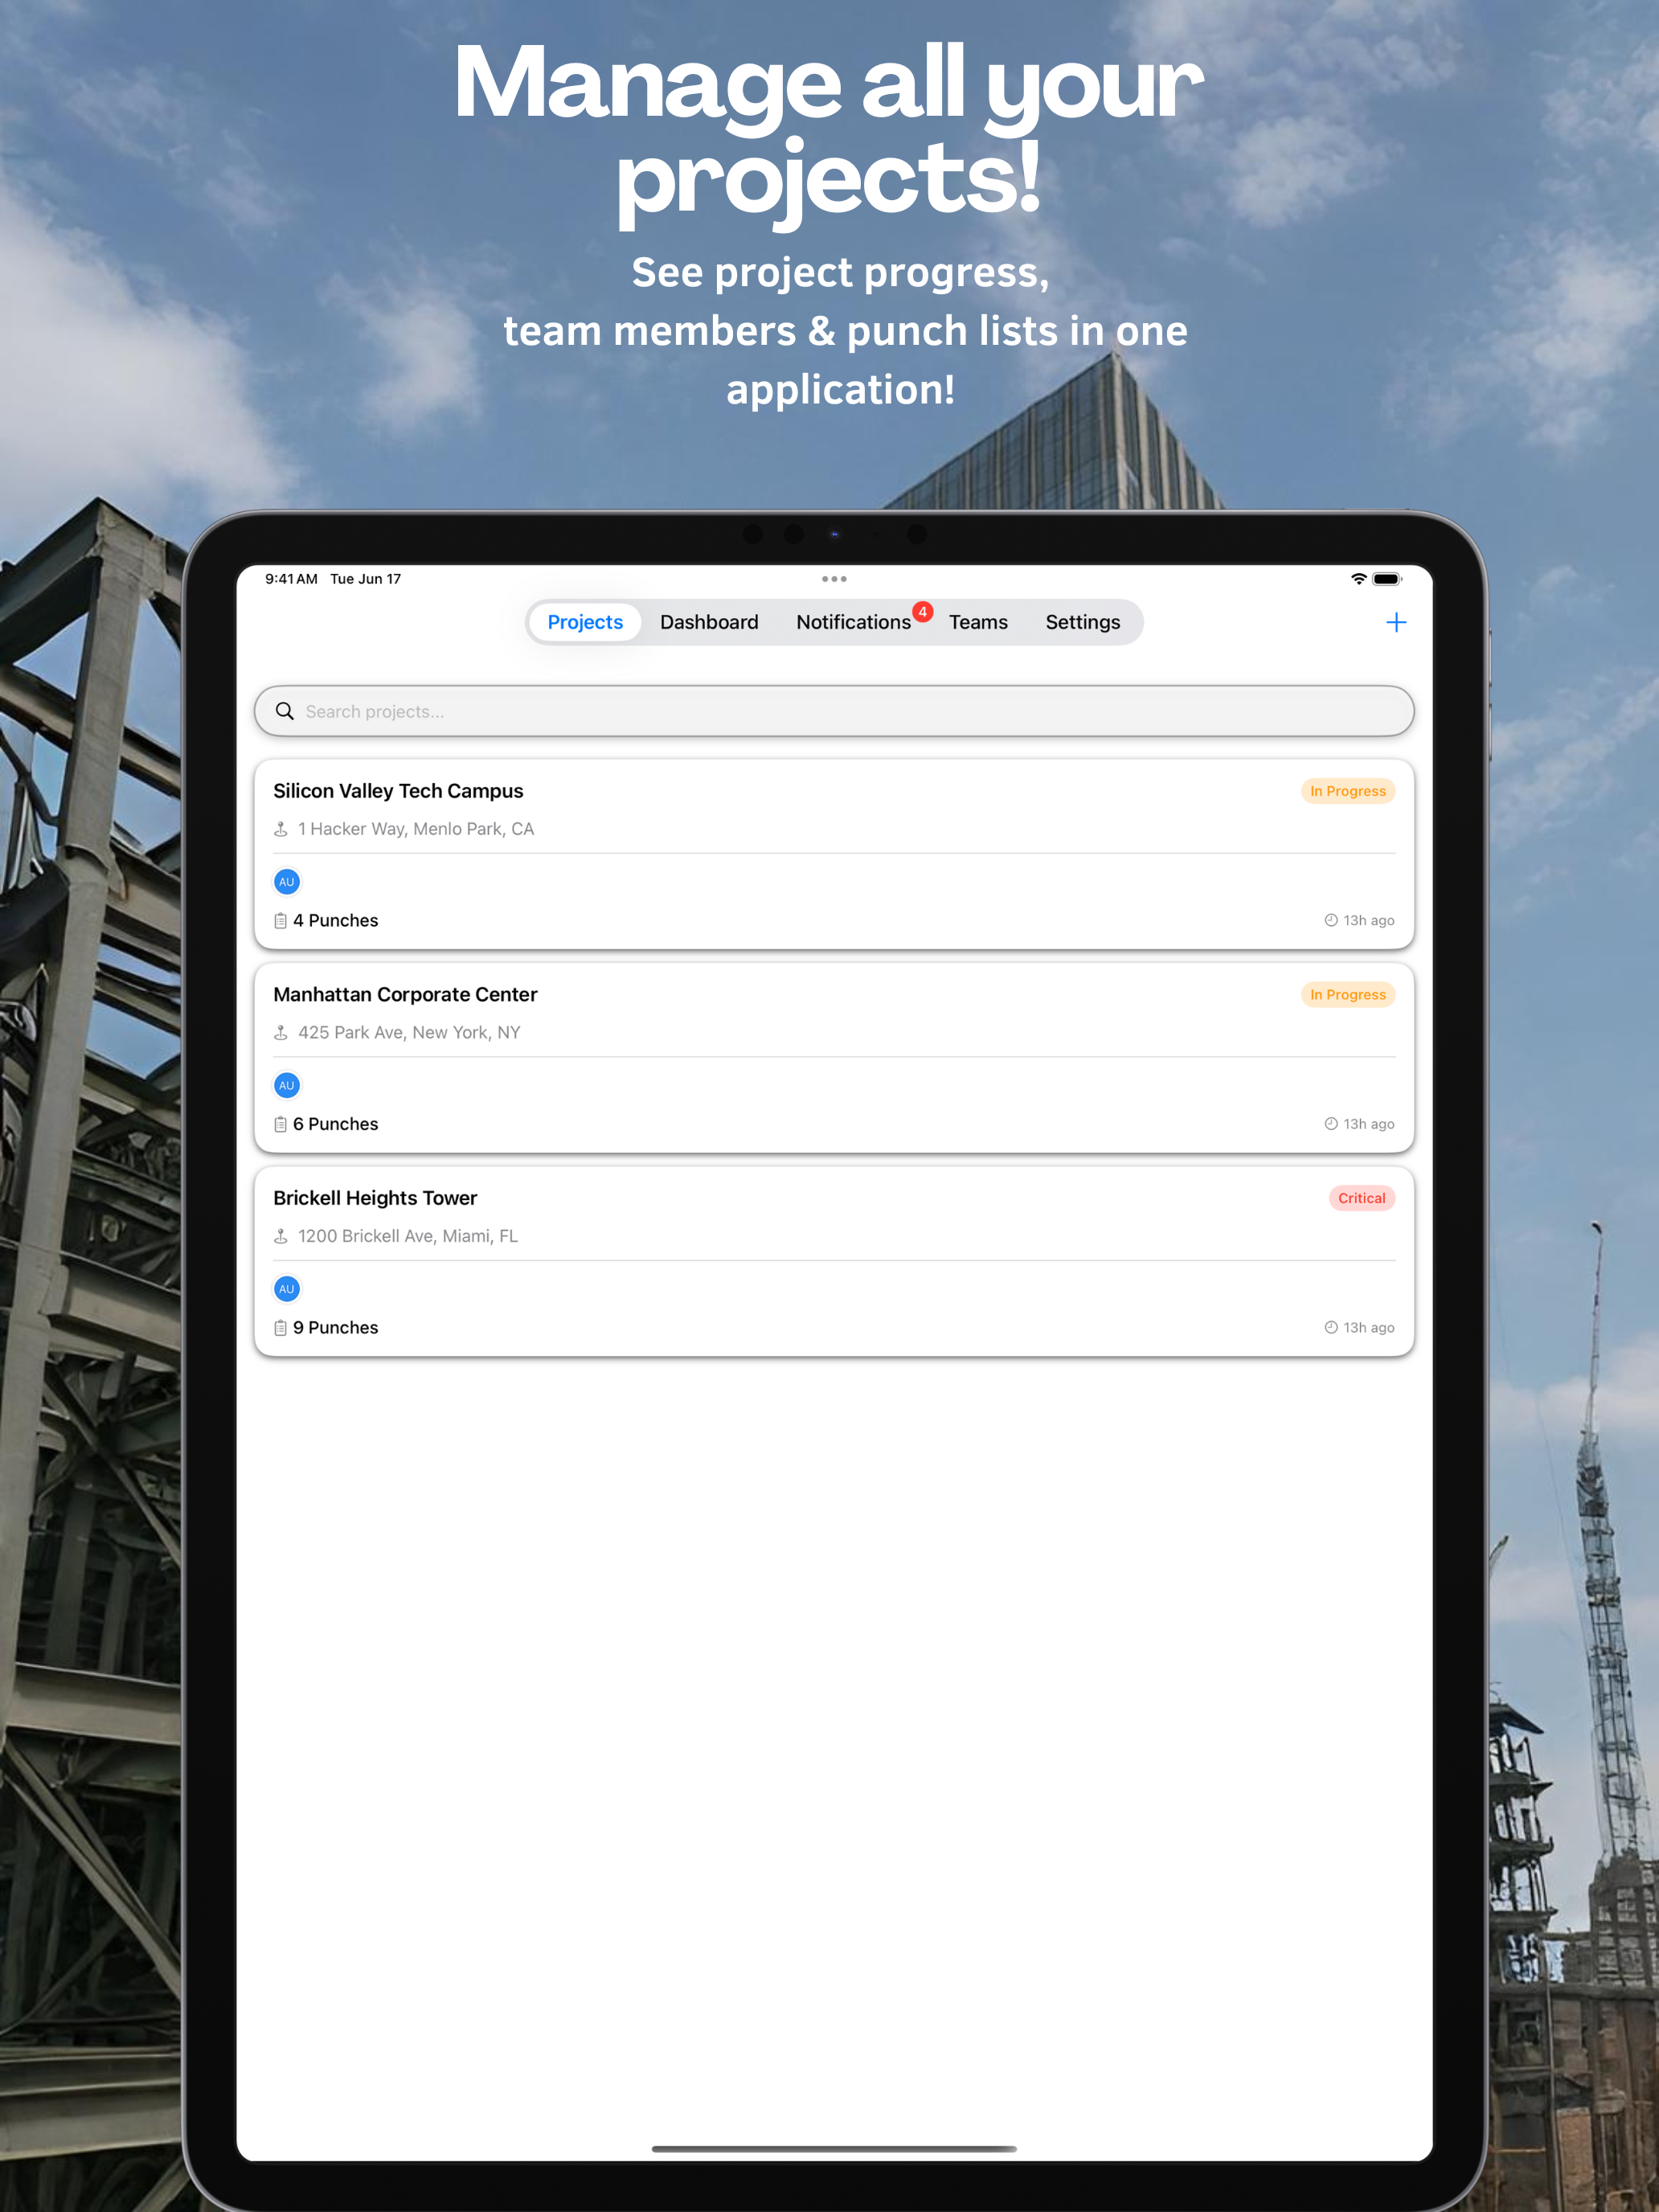Tap the 4 Punches label
The width and height of the screenshot is (1659, 2212).
(x=336, y=920)
